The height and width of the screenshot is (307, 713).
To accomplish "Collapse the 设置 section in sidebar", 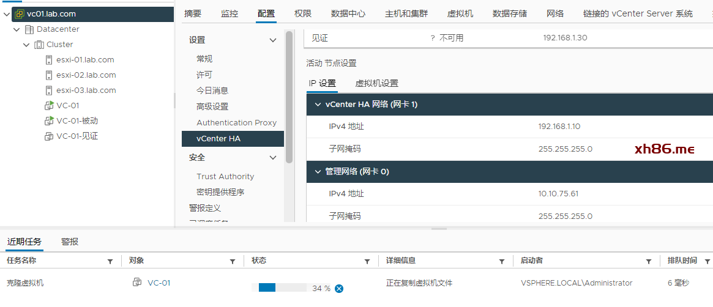I will [x=273, y=40].
